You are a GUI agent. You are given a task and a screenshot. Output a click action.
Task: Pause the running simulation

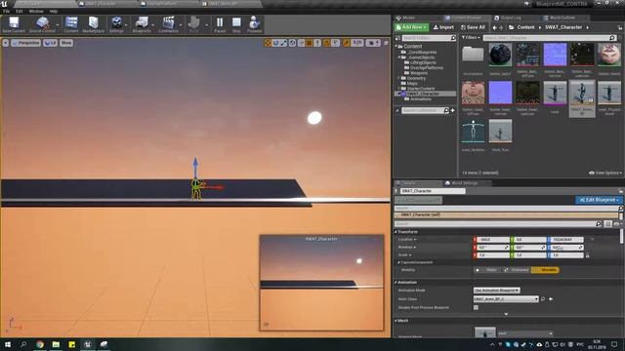click(220, 24)
